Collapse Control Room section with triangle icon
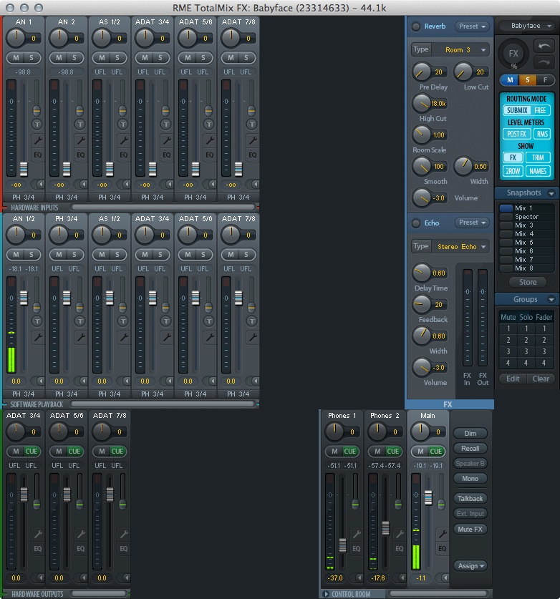This screenshot has width=560, height=599. click(x=327, y=594)
